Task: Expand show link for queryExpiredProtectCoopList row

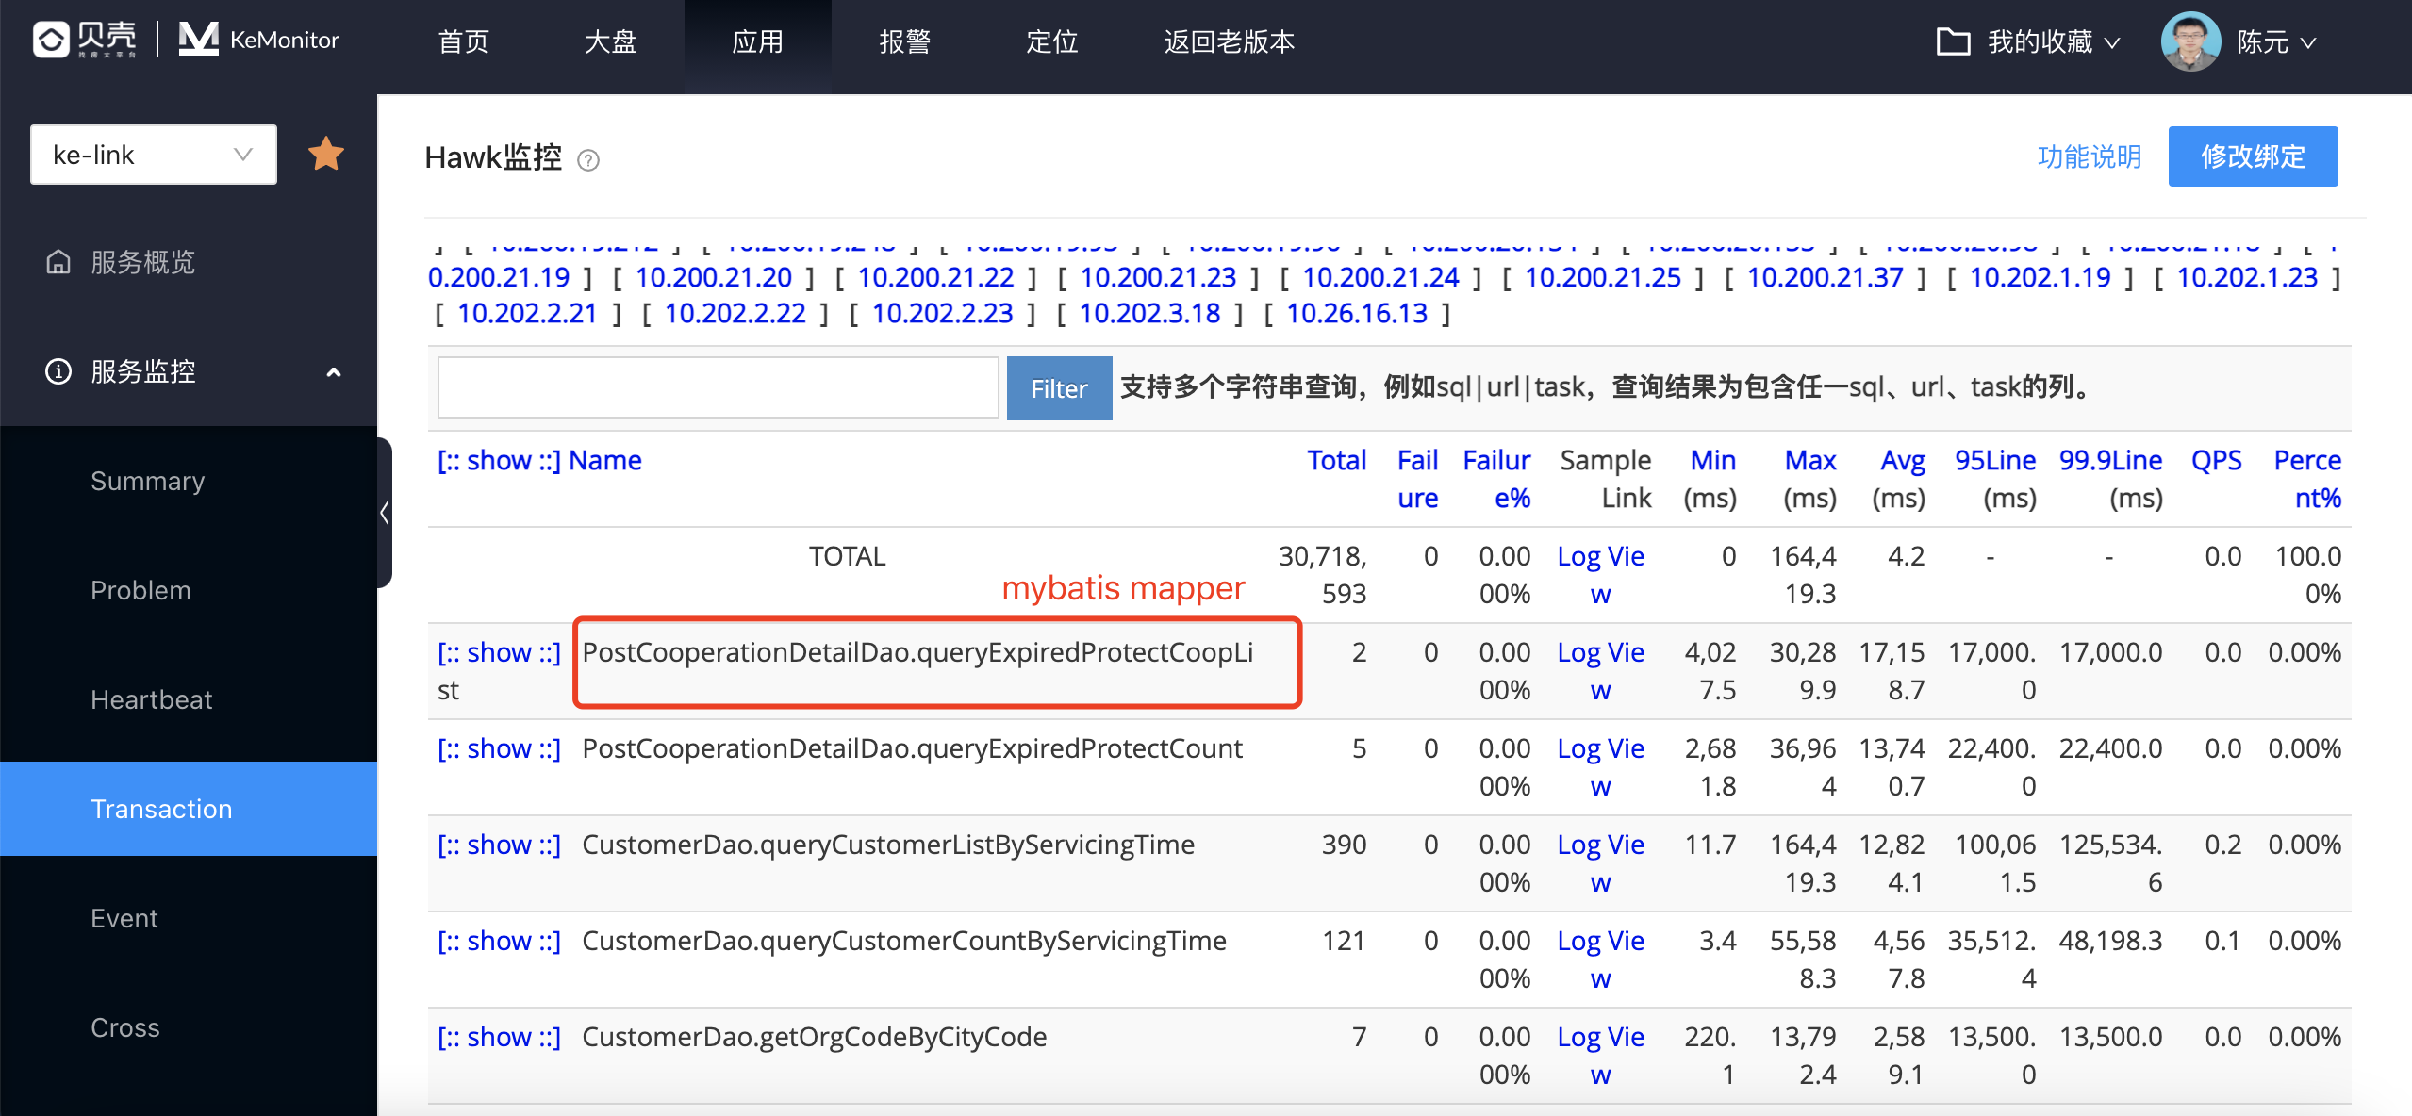Action: click(499, 651)
